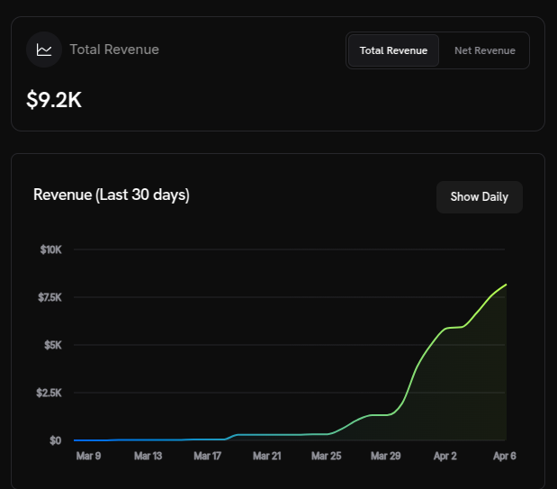
Task: Click the $5K axis label
Action: 53,345
